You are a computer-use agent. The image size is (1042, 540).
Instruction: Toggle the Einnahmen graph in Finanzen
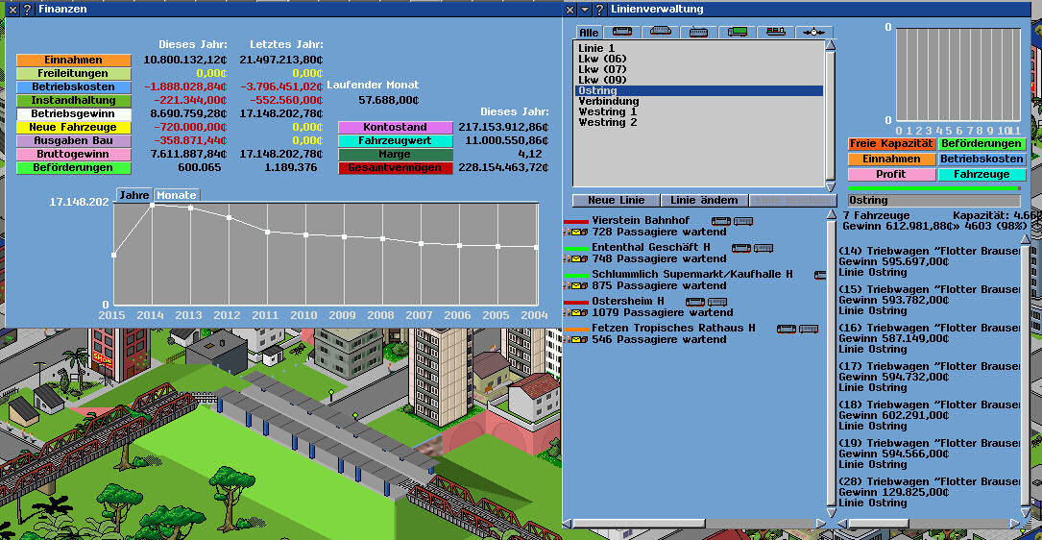coord(73,61)
